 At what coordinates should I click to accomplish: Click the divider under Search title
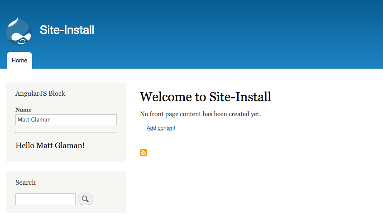pos(66,189)
